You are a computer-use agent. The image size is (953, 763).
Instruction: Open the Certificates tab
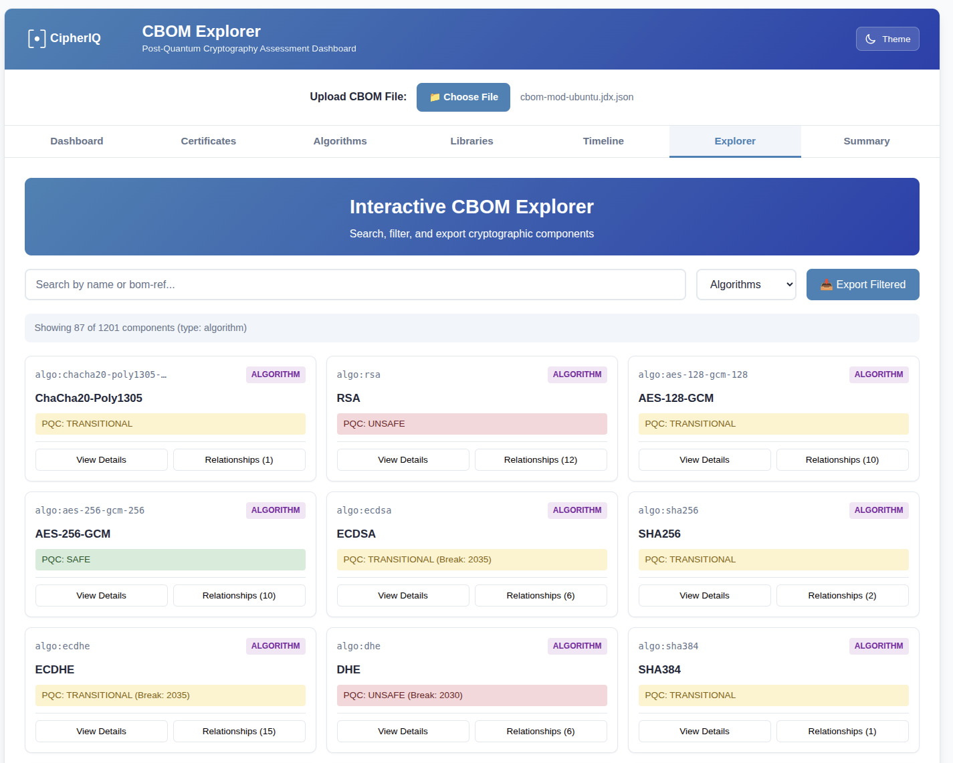[x=208, y=141]
